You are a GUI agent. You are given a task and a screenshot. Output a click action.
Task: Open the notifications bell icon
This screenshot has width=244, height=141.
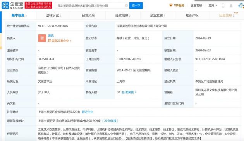coord(231,5)
